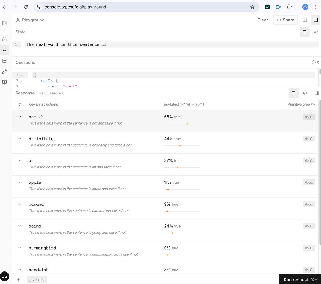The height and width of the screenshot is (284, 321).
Task: Click the 174ms latency value
Action: [x=185, y=104]
